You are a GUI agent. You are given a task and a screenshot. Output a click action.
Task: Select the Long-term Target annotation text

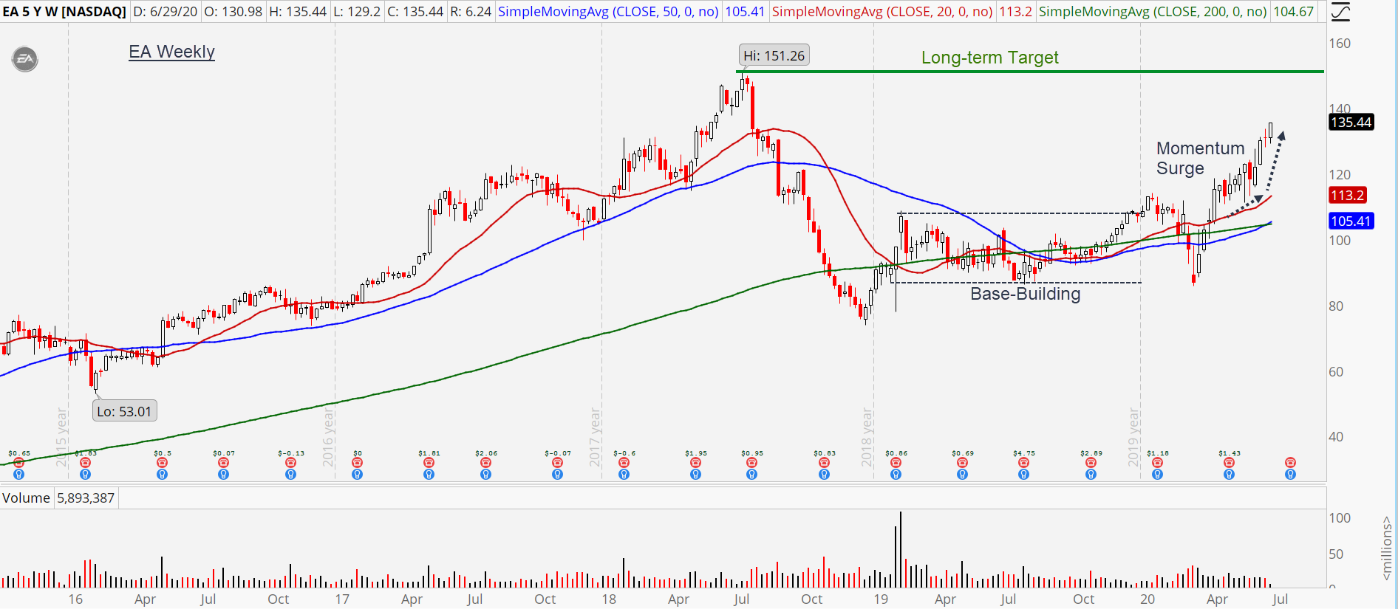990,58
